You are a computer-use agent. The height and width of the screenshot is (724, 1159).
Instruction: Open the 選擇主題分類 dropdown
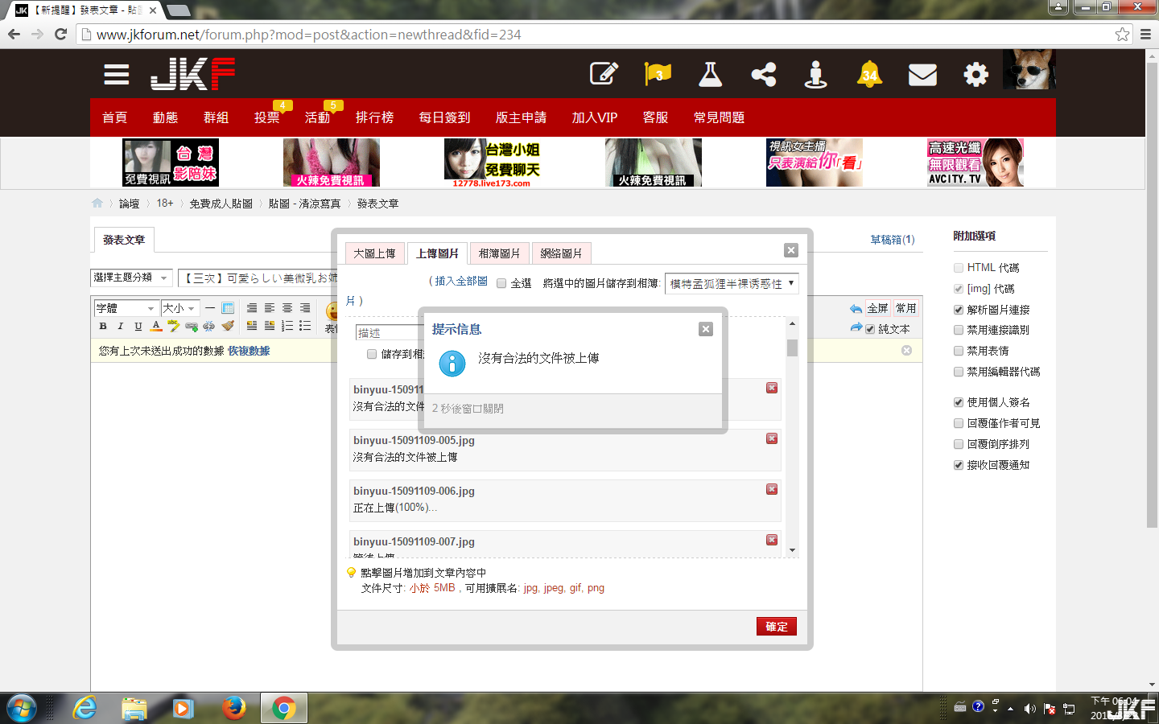click(131, 278)
